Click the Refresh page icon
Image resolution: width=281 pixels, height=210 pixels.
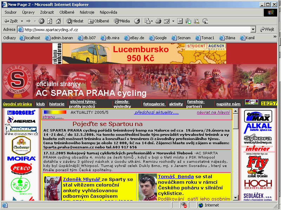point(50,21)
